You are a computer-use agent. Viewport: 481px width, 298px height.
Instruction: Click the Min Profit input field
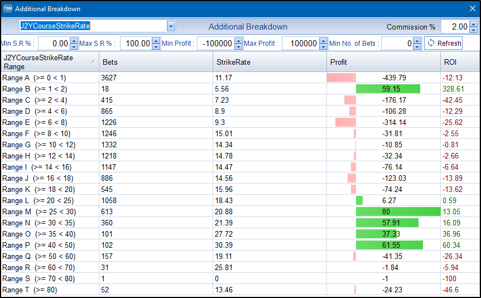pyautogui.click(x=216, y=44)
